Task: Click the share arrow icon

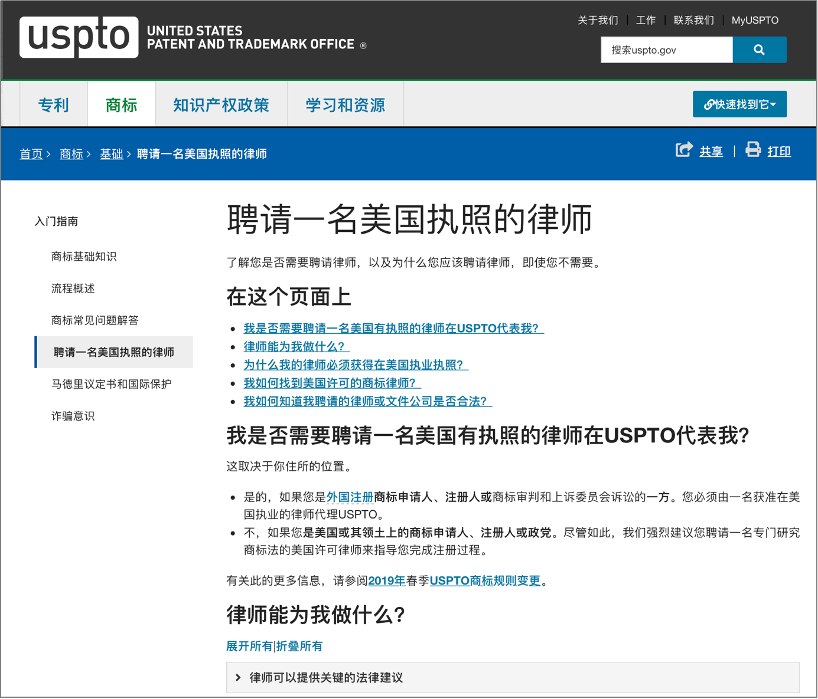Action: (x=684, y=150)
